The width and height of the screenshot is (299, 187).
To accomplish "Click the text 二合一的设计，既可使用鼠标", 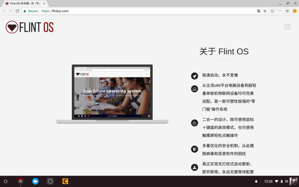I will [x=228, y=120].
